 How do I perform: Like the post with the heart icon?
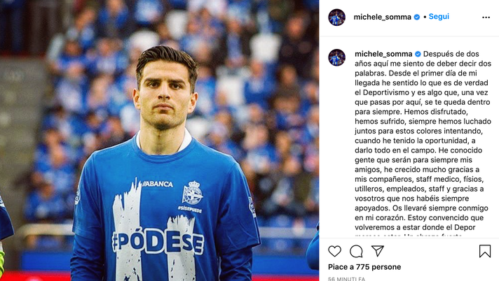335,251
